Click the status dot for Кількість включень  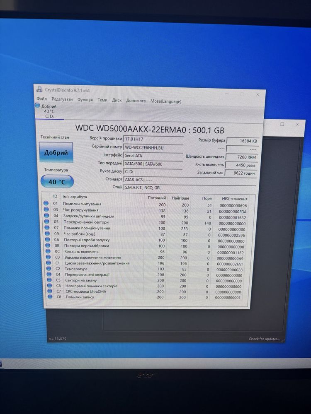pyautogui.click(x=48, y=251)
